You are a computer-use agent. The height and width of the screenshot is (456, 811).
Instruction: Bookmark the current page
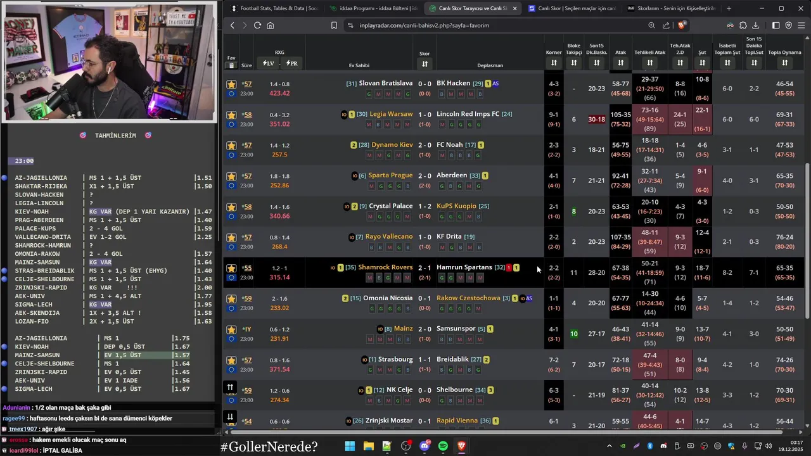click(x=334, y=25)
